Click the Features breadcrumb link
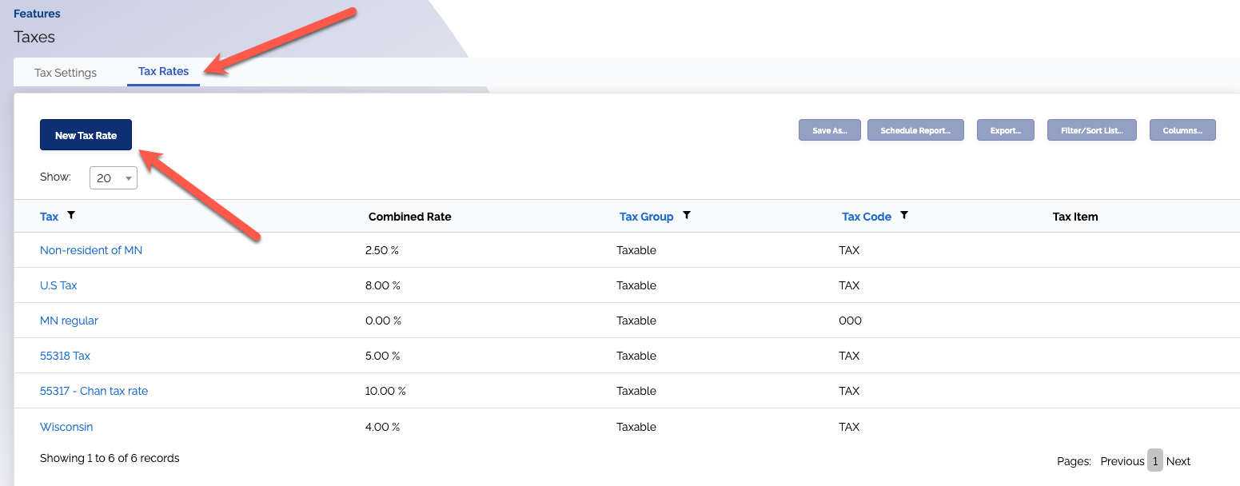Image resolution: width=1240 pixels, height=486 pixels. [x=37, y=14]
